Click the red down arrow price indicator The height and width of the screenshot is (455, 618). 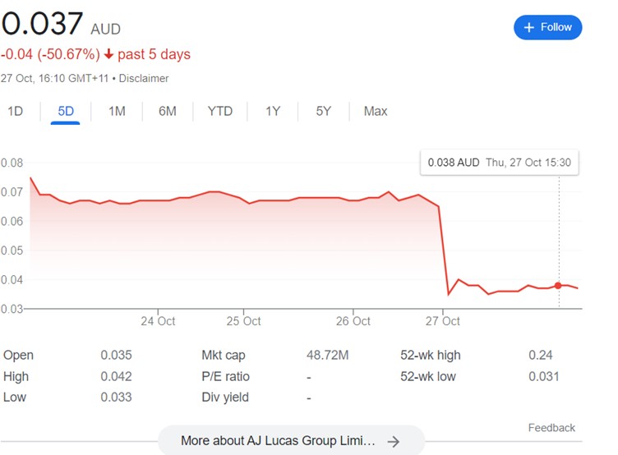108,54
